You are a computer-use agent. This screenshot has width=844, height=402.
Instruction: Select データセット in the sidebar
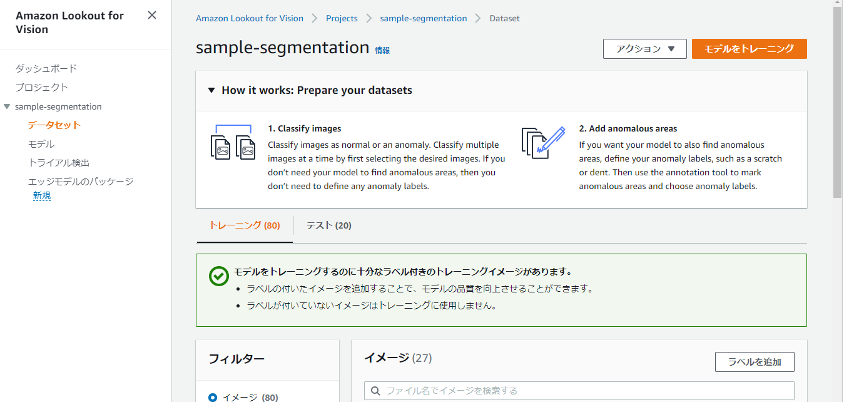pyautogui.click(x=54, y=125)
